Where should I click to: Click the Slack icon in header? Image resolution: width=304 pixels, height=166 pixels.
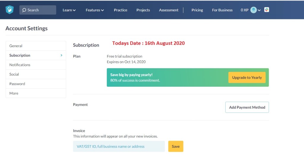[x=267, y=10]
